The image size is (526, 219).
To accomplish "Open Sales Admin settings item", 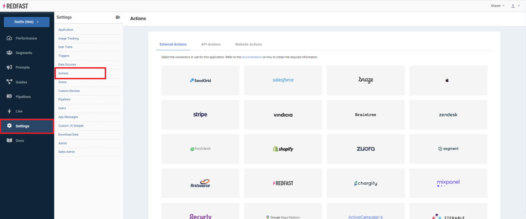I will [67, 152].
